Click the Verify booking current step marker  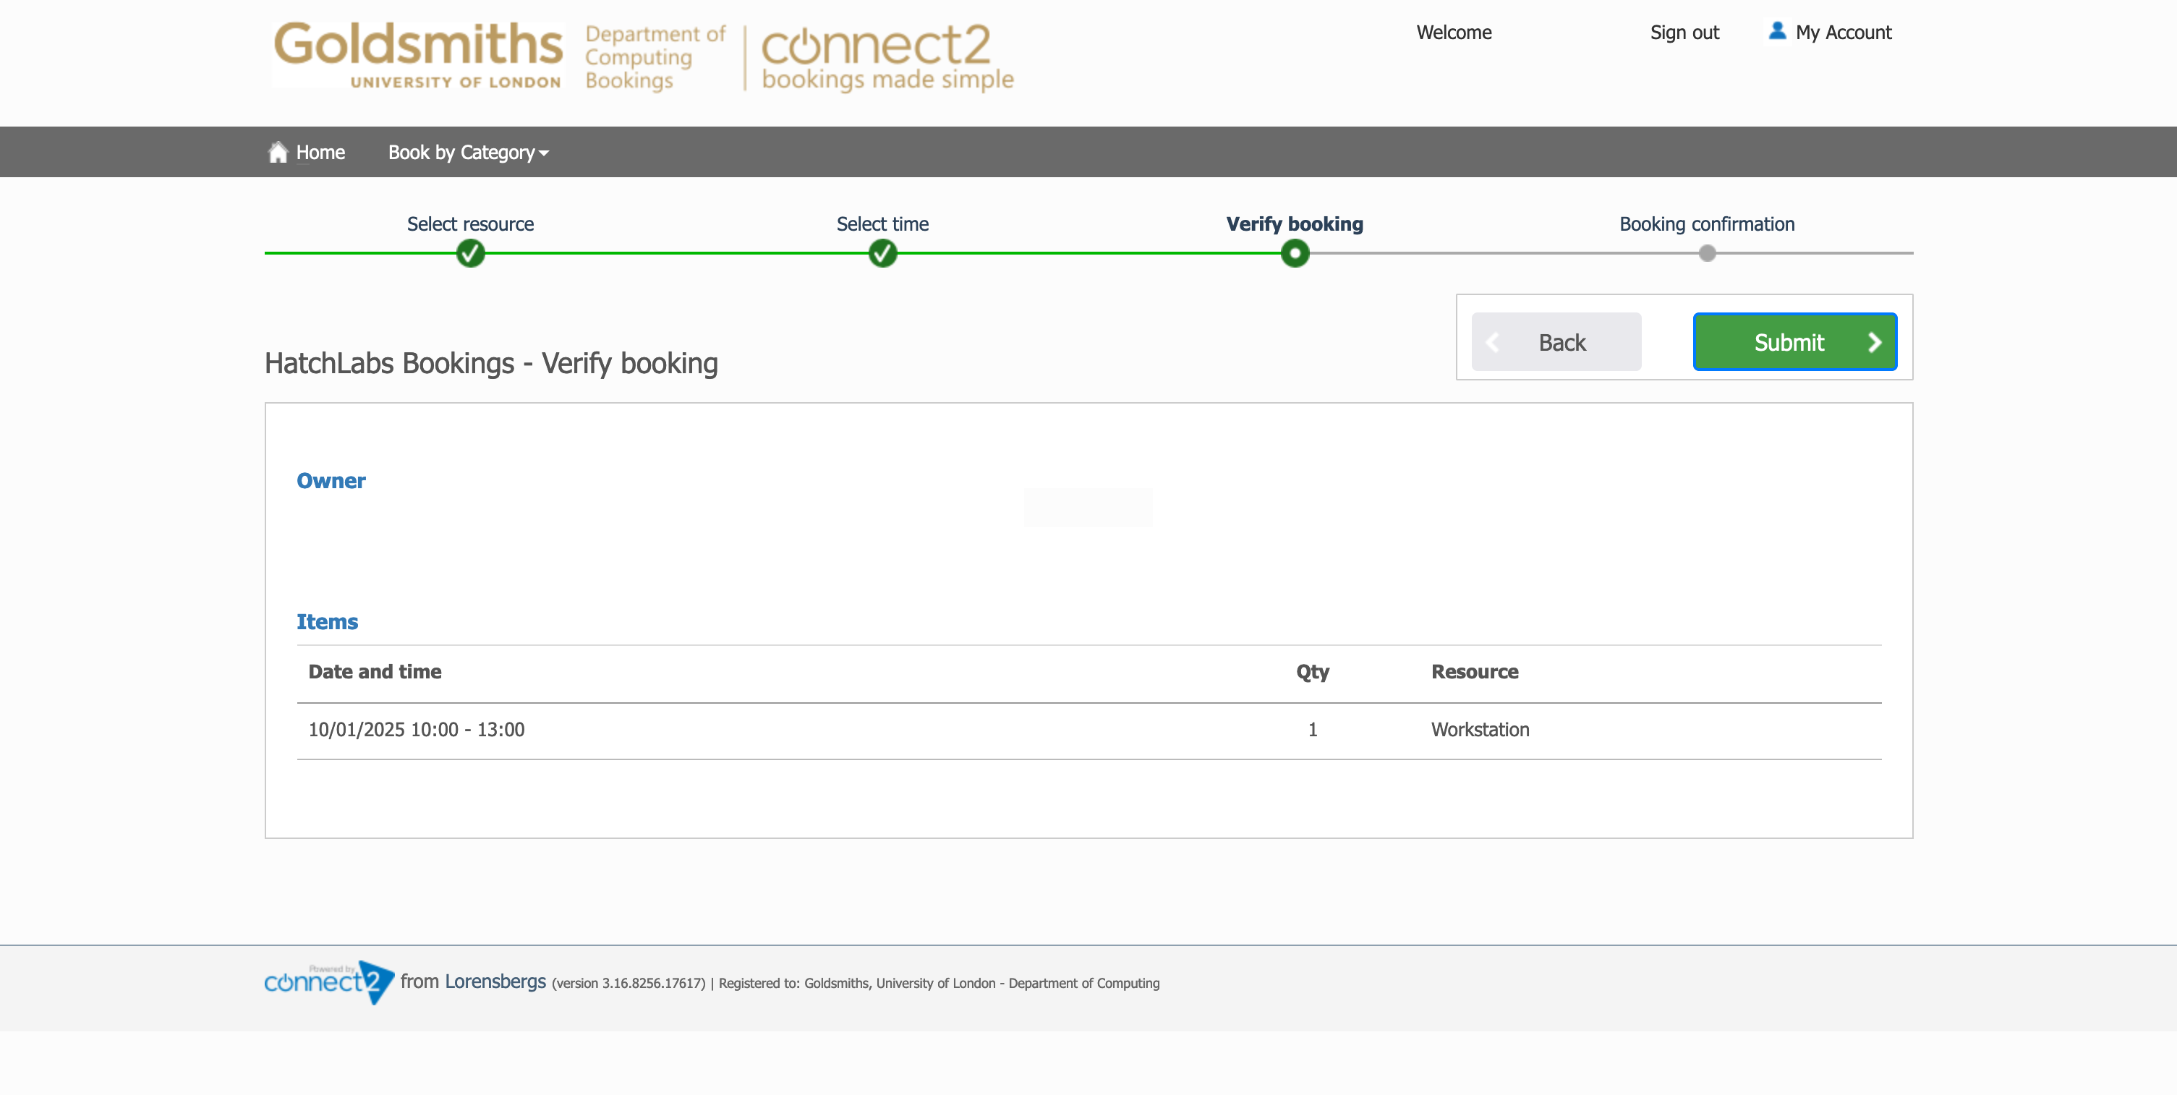(1295, 252)
